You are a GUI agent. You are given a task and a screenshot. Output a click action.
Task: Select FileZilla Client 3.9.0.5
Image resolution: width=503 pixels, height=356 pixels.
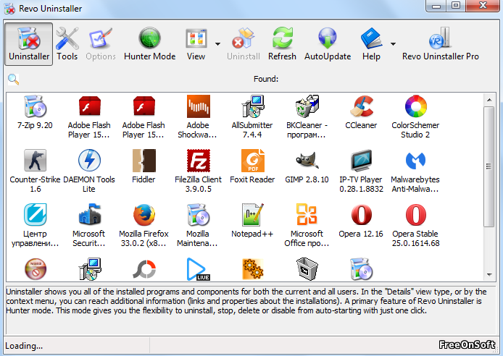[x=198, y=171]
